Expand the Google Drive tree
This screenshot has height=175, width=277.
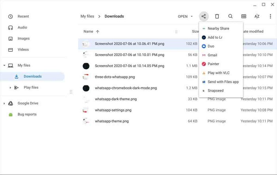[4, 103]
